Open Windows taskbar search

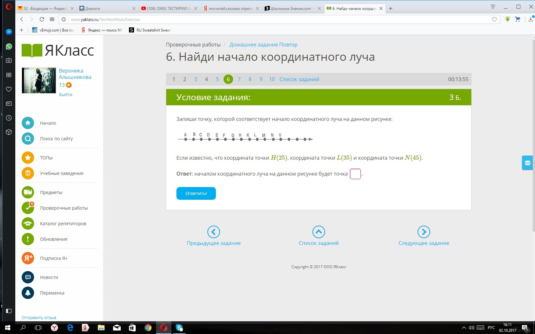[x=23, y=328]
